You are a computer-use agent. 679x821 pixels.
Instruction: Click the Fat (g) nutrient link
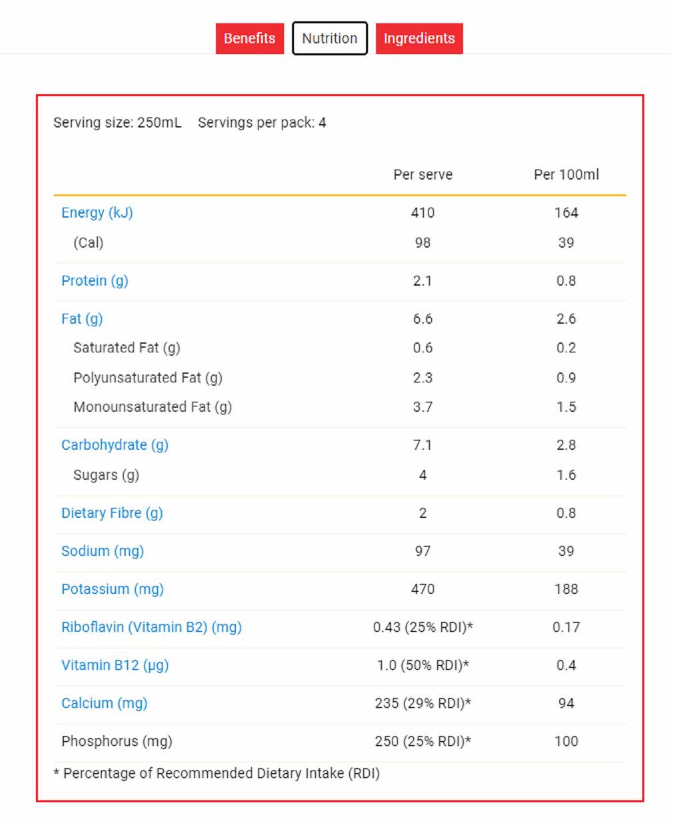point(82,319)
